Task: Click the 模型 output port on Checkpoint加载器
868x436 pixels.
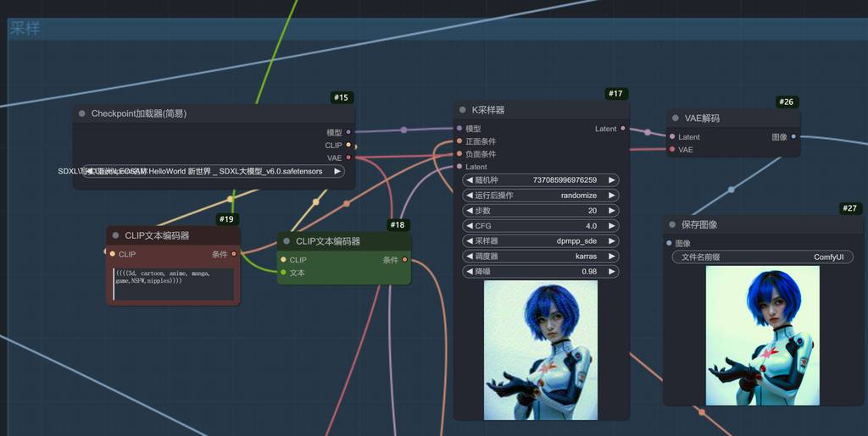Action: (348, 132)
